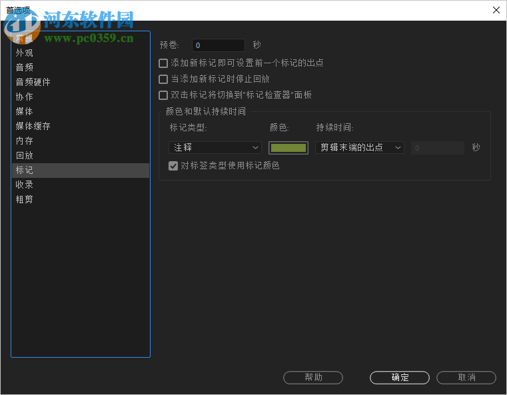Open the 标记类型 dropdown showing 注释
507x395 pixels.
[x=215, y=148]
